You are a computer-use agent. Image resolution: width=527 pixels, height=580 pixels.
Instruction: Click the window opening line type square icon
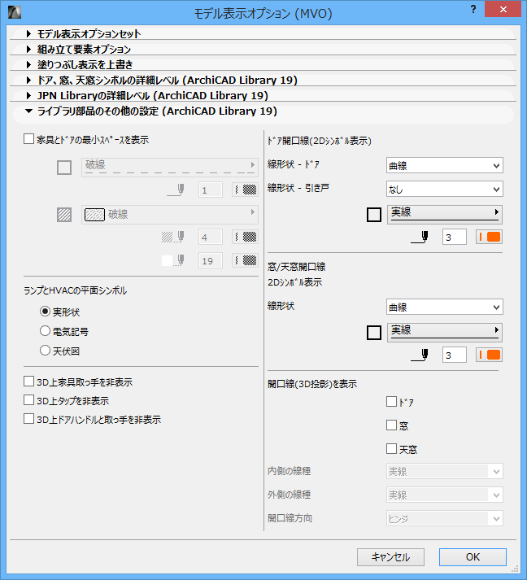click(x=374, y=333)
